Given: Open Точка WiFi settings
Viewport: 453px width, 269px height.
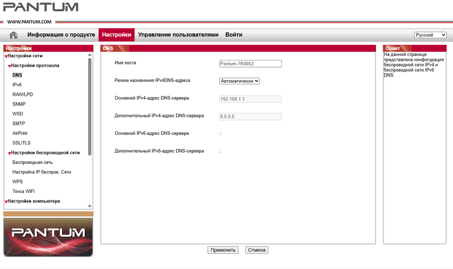Looking at the screenshot, I should click(23, 192).
